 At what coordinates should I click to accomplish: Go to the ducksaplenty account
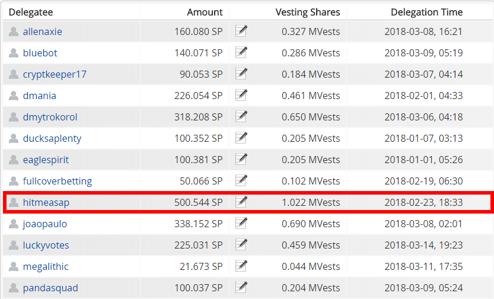[52, 138]
